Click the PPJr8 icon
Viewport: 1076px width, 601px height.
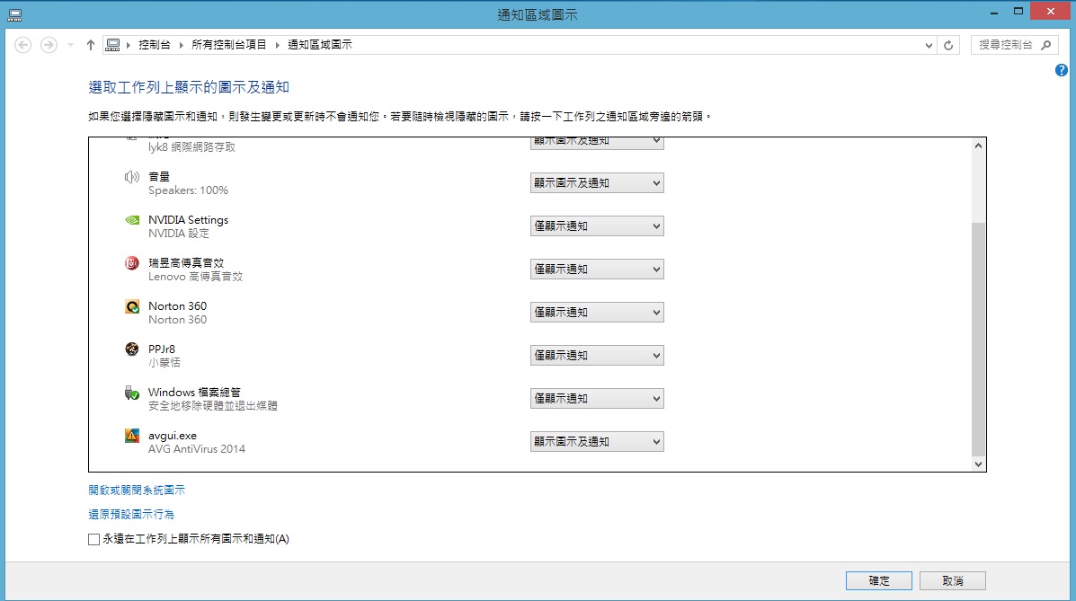pyautogui.click(x=132, y=349)
